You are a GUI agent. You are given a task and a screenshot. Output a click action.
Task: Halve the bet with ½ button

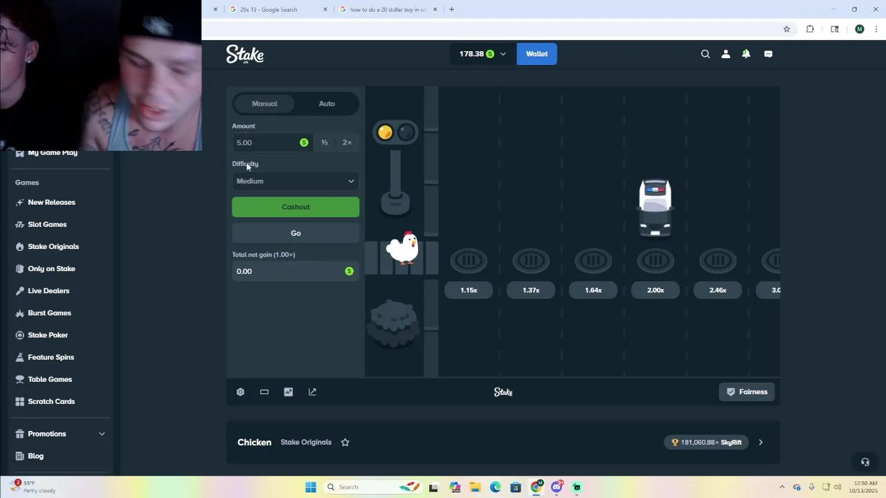(325, 142)
